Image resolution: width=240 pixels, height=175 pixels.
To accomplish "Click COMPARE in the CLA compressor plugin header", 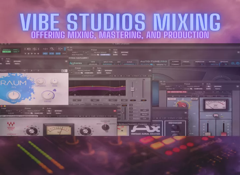I will (39, 113).
